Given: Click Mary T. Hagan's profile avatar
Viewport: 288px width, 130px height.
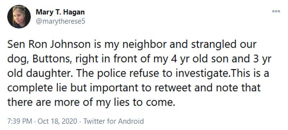Looking at the screenshot, I should click(19, 17).
